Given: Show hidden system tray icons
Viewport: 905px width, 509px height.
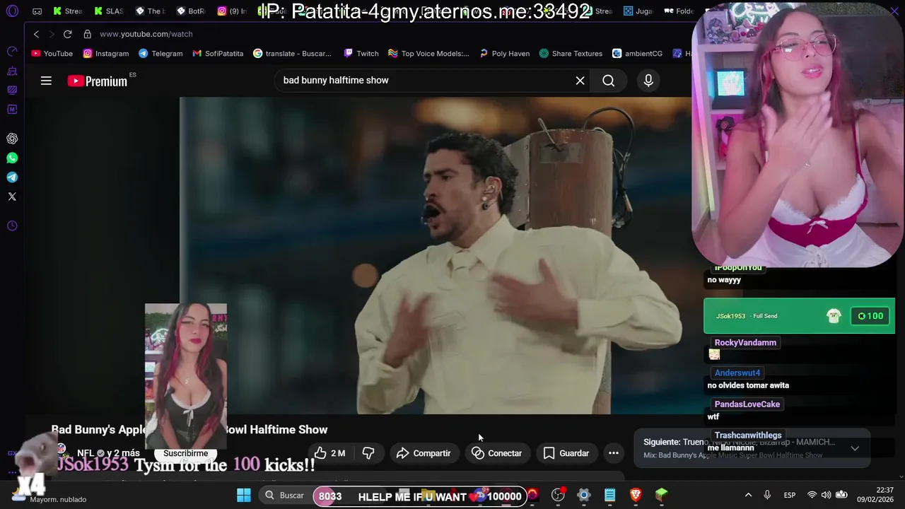Looking at the screenshot, I should [748, 496].
